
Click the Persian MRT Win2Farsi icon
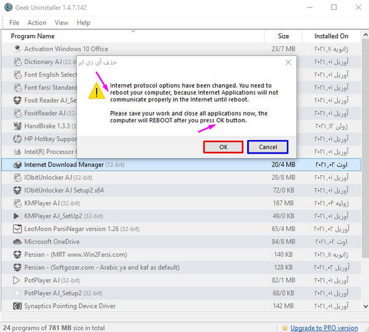coord(17,255)
